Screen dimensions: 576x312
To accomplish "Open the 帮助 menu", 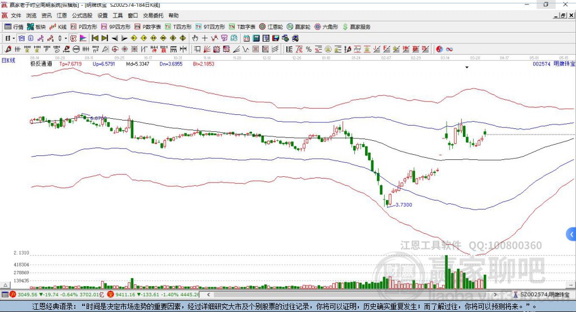I will tap(173, 15).
